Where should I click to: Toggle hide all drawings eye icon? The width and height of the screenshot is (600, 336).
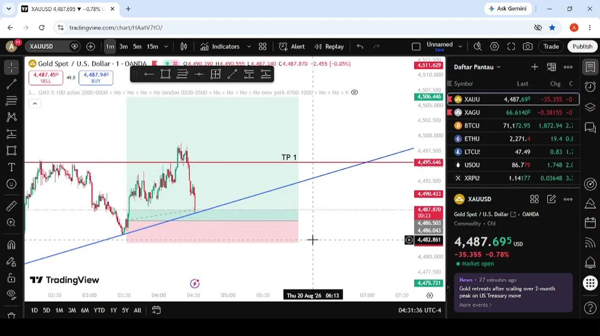click(x=12, y=294)
